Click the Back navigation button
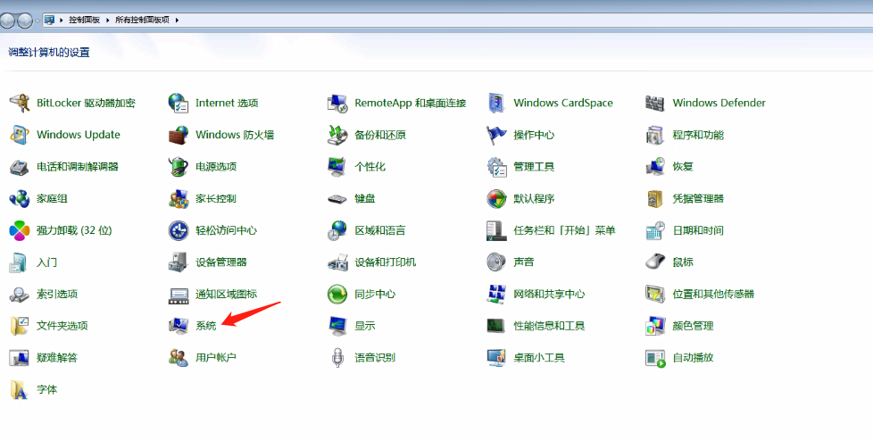Screen dimensions: 873x441 coord(8,21)
